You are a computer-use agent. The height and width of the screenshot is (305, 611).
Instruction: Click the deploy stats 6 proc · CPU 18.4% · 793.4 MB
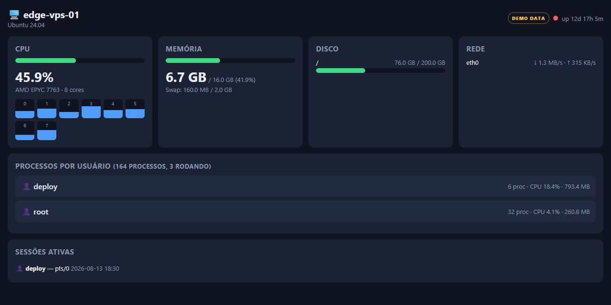(x=549, y=186)
